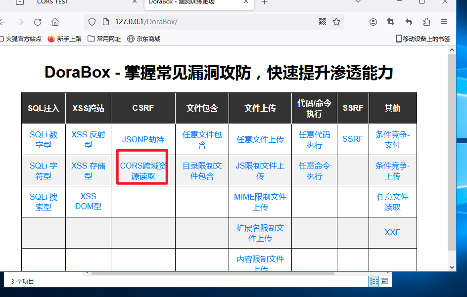Click the 3 个项目 status text

[x=22, y=282]
